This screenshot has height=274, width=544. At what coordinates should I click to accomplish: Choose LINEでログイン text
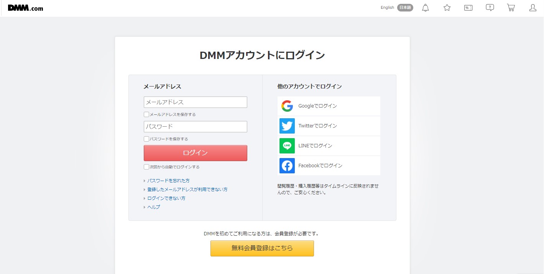[x=315, y=146]
